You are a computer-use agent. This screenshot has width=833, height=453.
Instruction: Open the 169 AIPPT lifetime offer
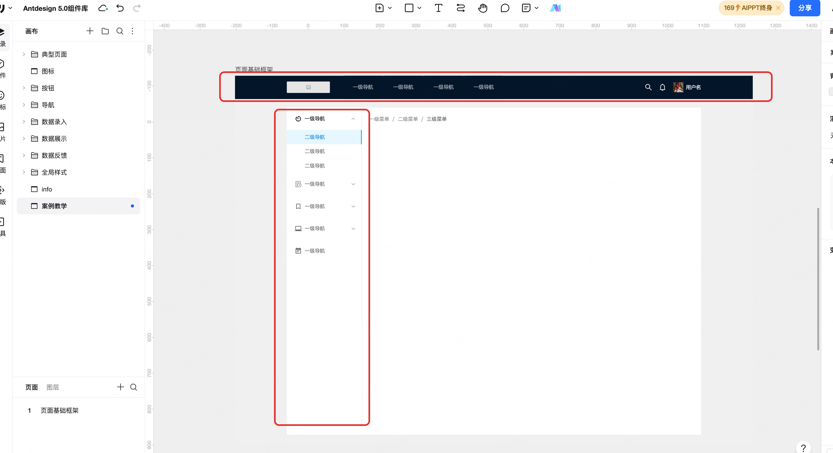(748, 8)
